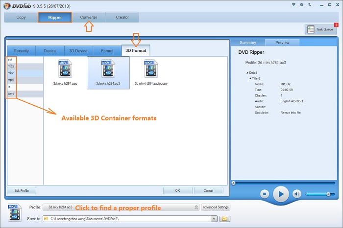Collapse profile list with double-chevron icon
The width and height of the screenshot is (343, 228).
196,207
